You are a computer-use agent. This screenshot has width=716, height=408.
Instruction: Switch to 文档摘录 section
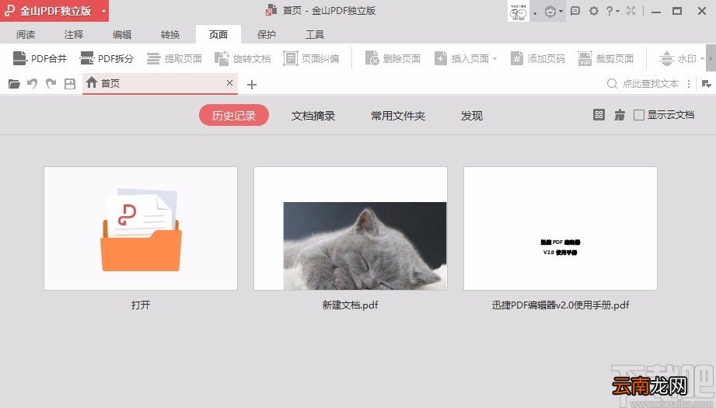pos(313,116)
